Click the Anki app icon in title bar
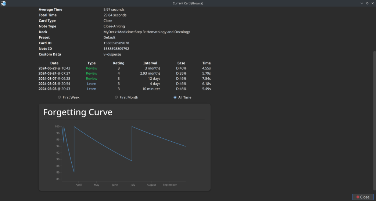 [x=3, y=3]
